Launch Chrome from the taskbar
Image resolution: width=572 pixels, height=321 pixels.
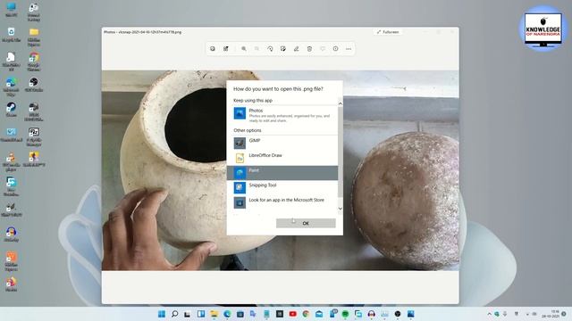coord(306,314)
